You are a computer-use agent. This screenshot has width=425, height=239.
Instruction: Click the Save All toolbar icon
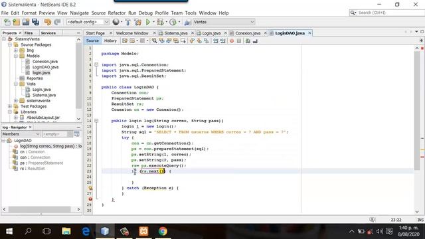pyautogui.click(x=35, y=22)
